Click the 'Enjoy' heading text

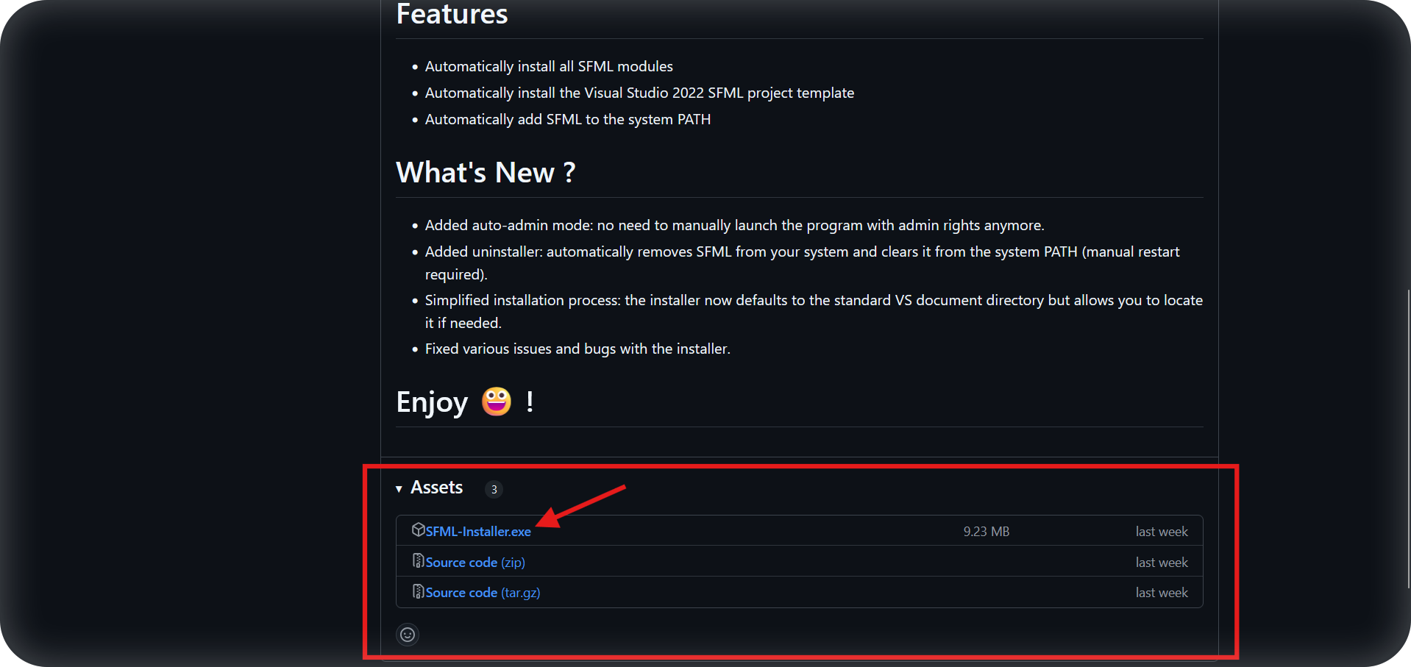click(x=432, y=402)
